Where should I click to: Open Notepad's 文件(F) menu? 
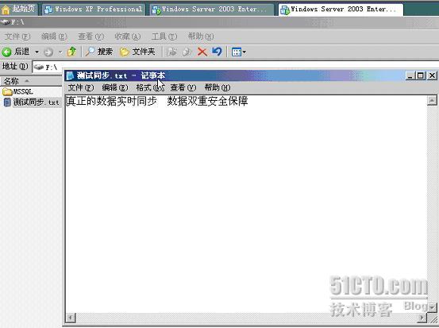pos(81,87)
